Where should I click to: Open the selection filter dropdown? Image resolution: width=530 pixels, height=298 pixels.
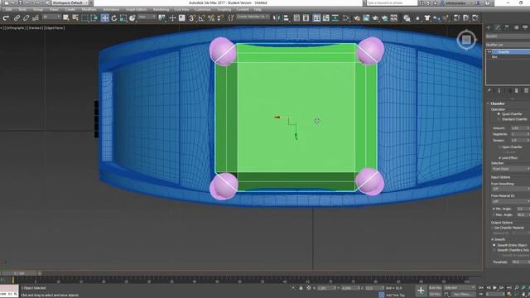[x=51, y=17]
